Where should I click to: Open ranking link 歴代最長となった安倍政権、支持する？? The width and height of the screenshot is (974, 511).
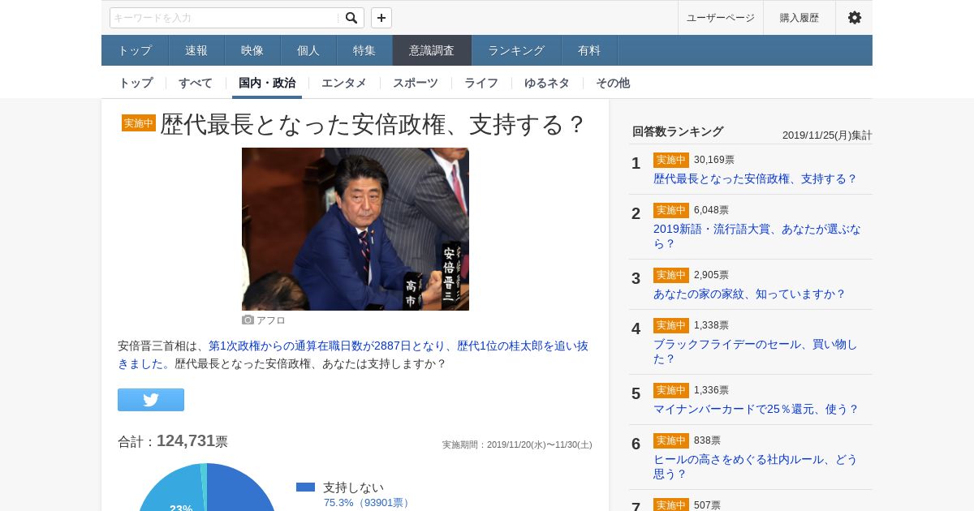coord(756,178)
